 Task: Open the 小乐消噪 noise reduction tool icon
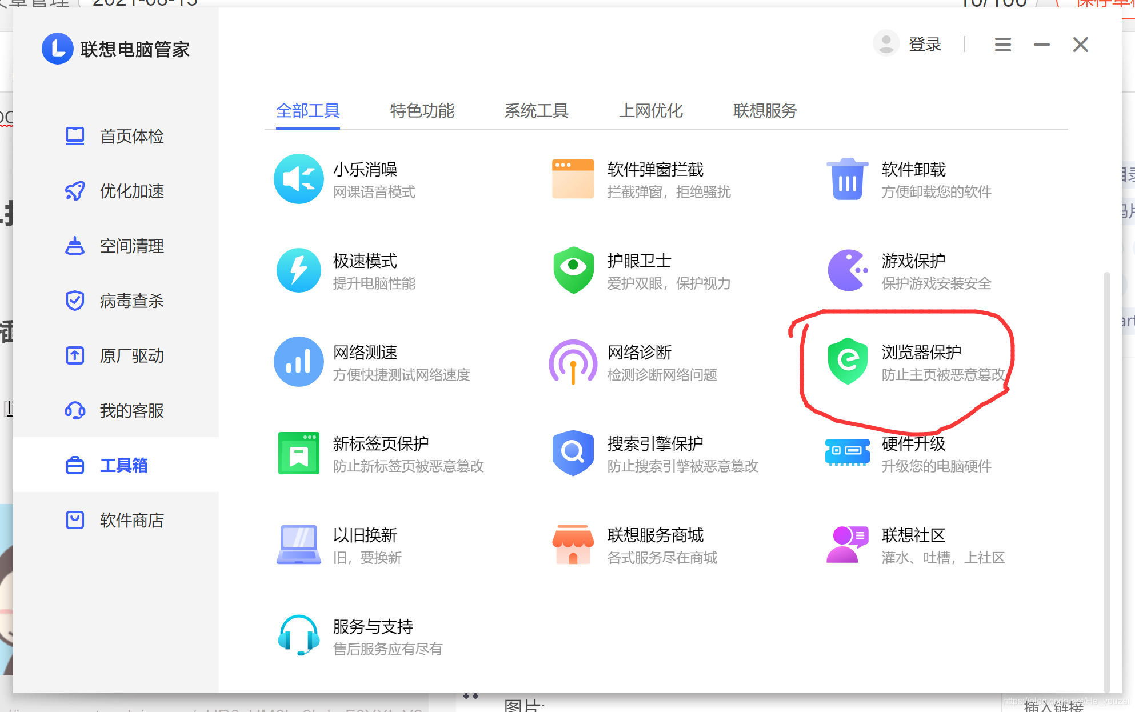click(x=298, y=179)
